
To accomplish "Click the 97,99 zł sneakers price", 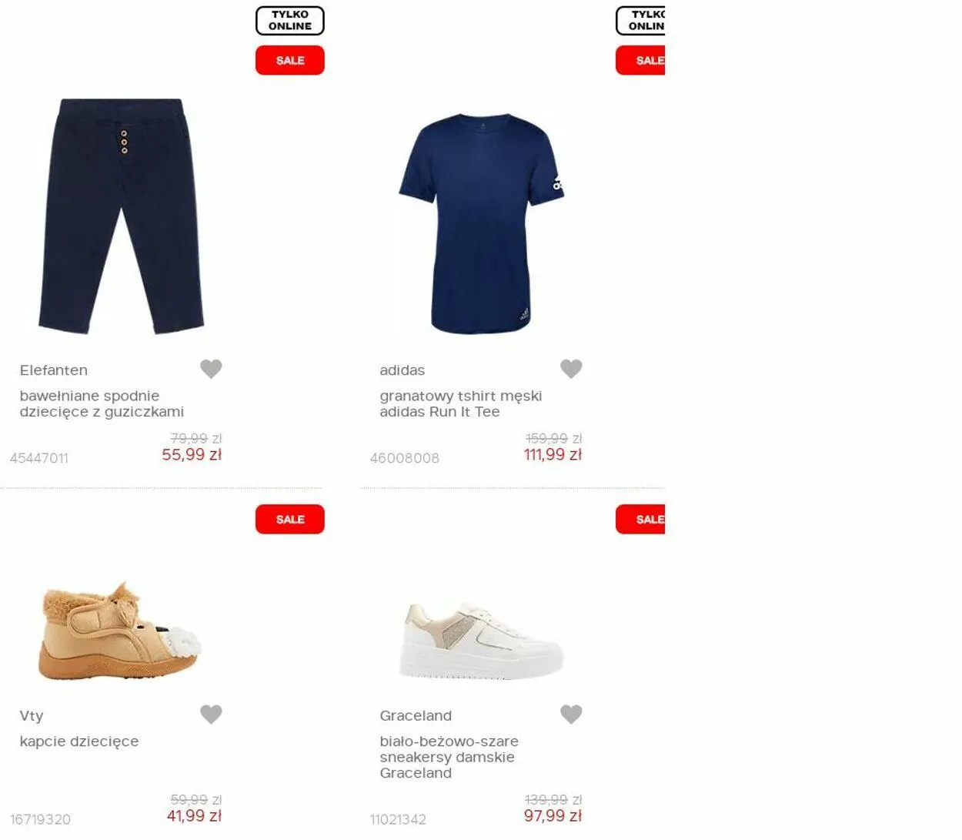I will coord(553,815).
